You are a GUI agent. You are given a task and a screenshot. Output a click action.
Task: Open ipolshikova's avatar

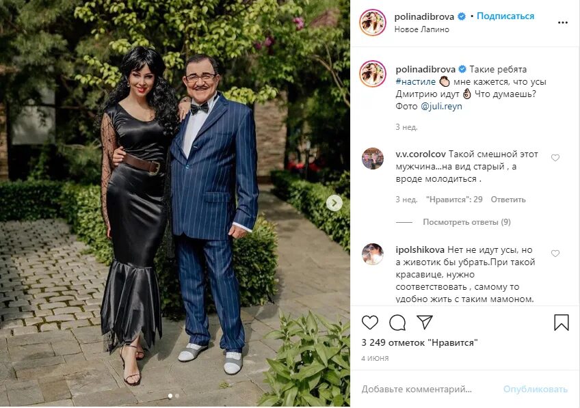[373, 254]
